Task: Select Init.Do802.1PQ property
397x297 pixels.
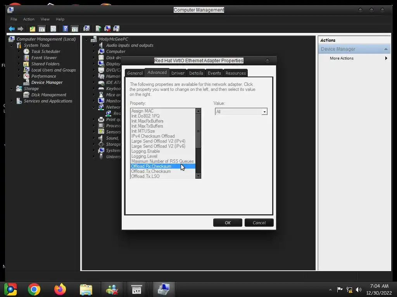Action: 162,116
